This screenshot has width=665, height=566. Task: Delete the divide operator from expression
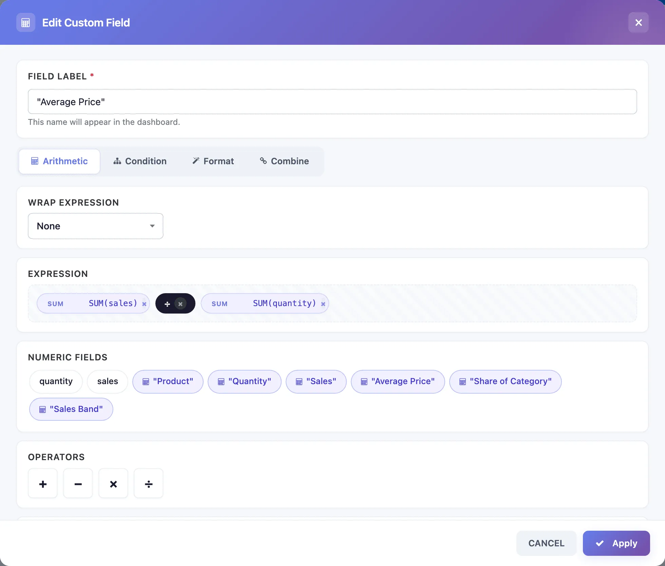point(180,304)
